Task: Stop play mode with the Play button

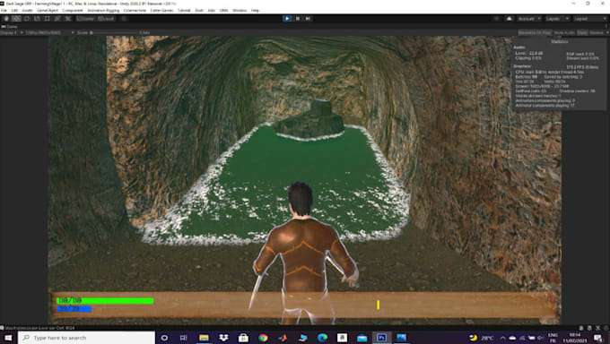Action: point(287,19)
